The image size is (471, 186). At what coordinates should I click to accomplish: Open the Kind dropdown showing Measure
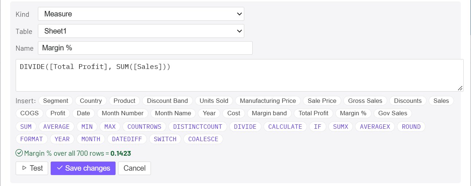pyautogui.click(x=141, y=14)
